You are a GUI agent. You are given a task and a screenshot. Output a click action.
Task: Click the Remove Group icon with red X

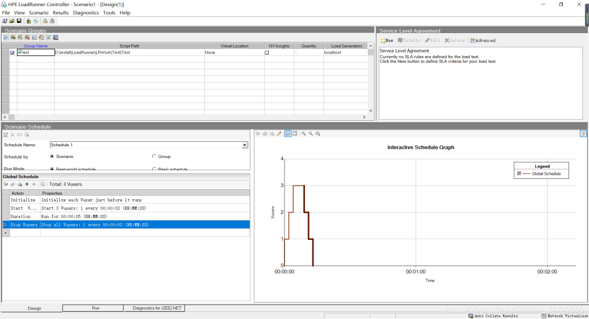(x=27, y=38)
